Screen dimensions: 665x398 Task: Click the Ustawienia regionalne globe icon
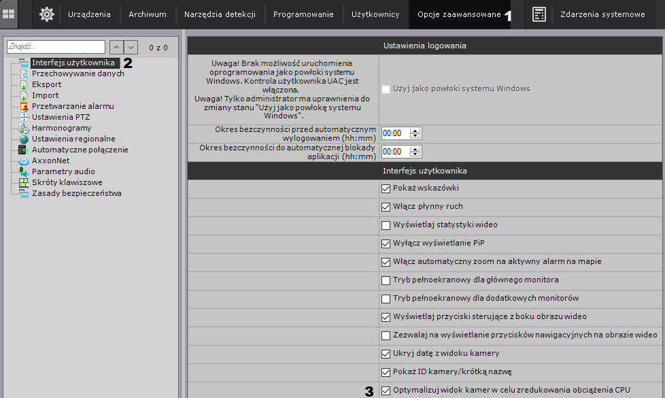(x=24, y=139)
